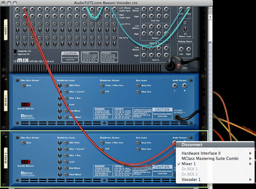Flip the red power switch on the mixer
Viewport: 256px width, 189px height.
point(179,66)
